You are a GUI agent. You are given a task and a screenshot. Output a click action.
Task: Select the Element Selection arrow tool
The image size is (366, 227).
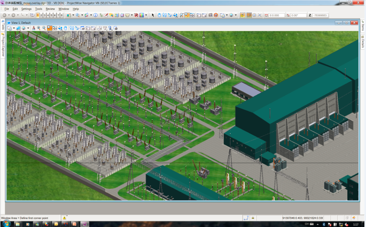tap(153, 15)
